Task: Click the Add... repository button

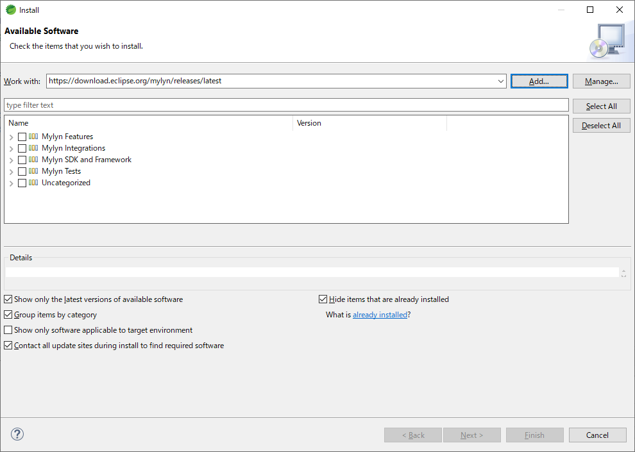Action: [x=539, y=81]
